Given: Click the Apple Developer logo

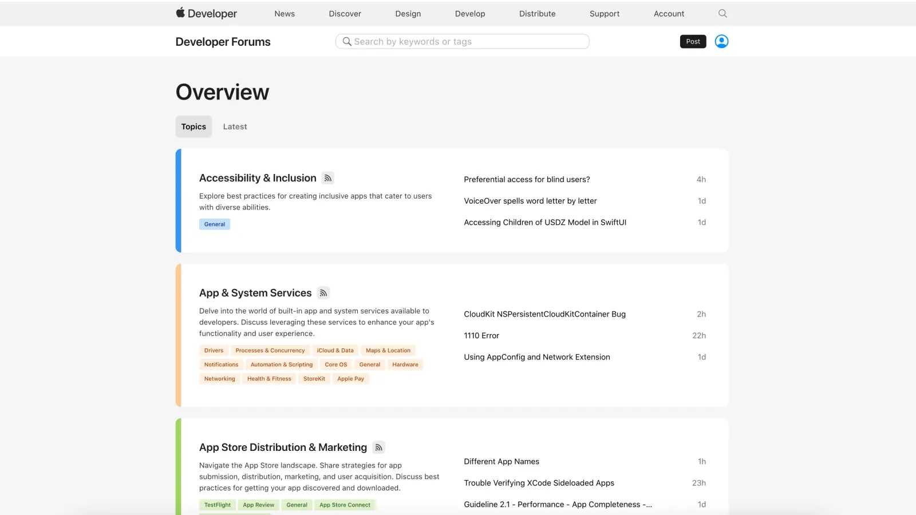Looking at the screenshot, I should (206, 13).
